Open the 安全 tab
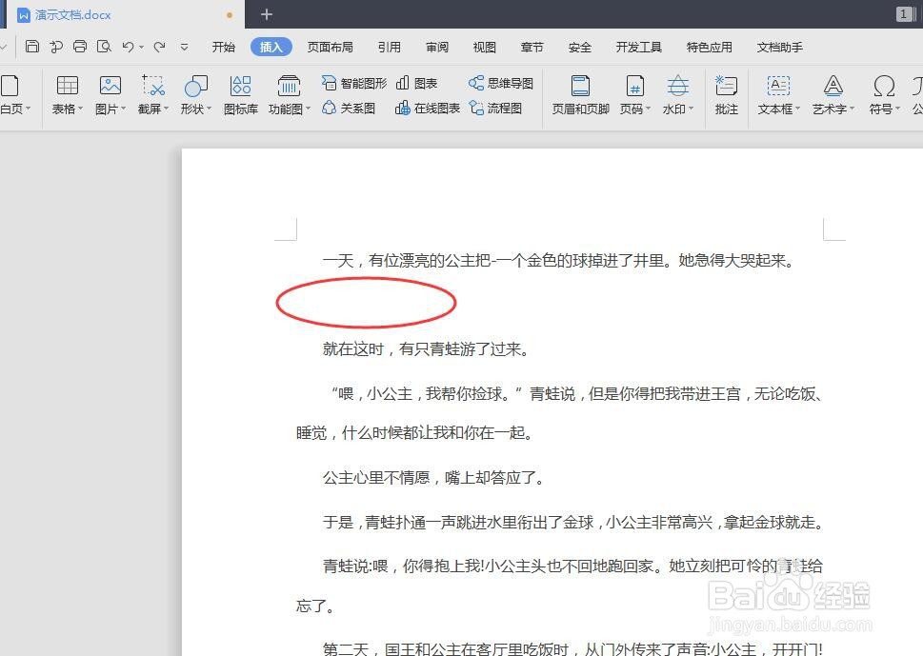This screenshot has height=656, width=923. [x=580, y=47]
